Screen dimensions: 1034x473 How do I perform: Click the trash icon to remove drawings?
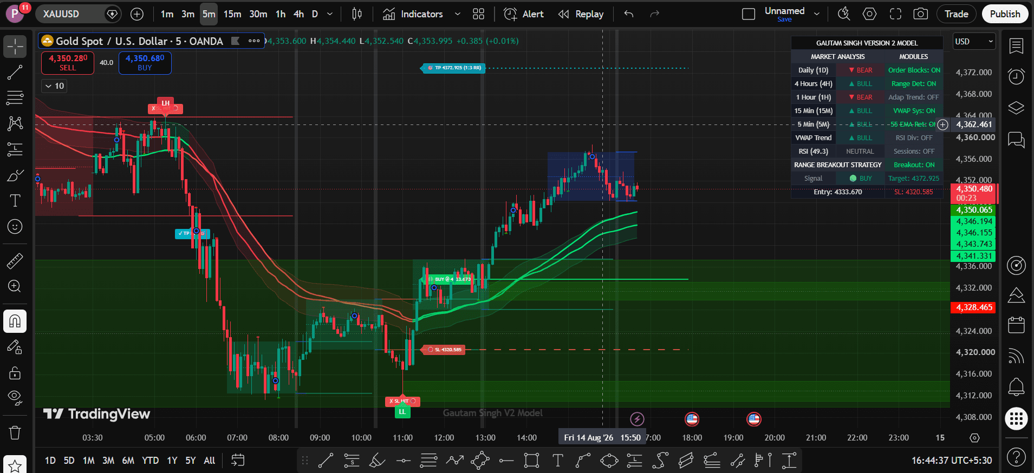pyautogui.click(x=15, y=432)
